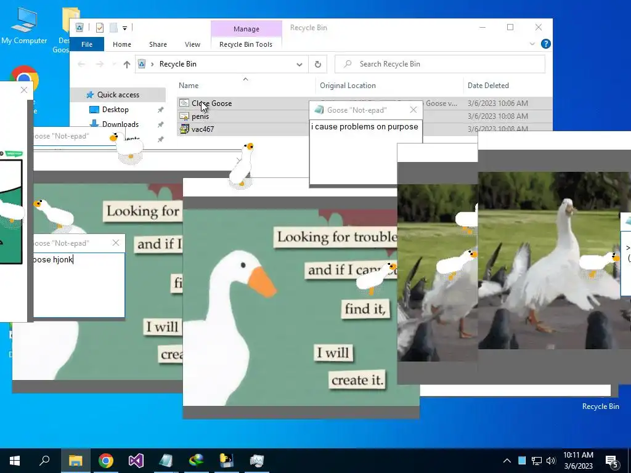Screen dimensions: 631x473
Task: Click the Close Goose file icon
Action: 184,103
